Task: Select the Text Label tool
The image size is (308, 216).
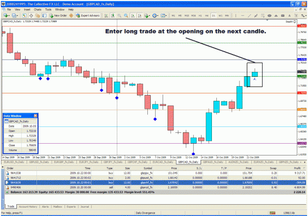Action: coord(296,15)
